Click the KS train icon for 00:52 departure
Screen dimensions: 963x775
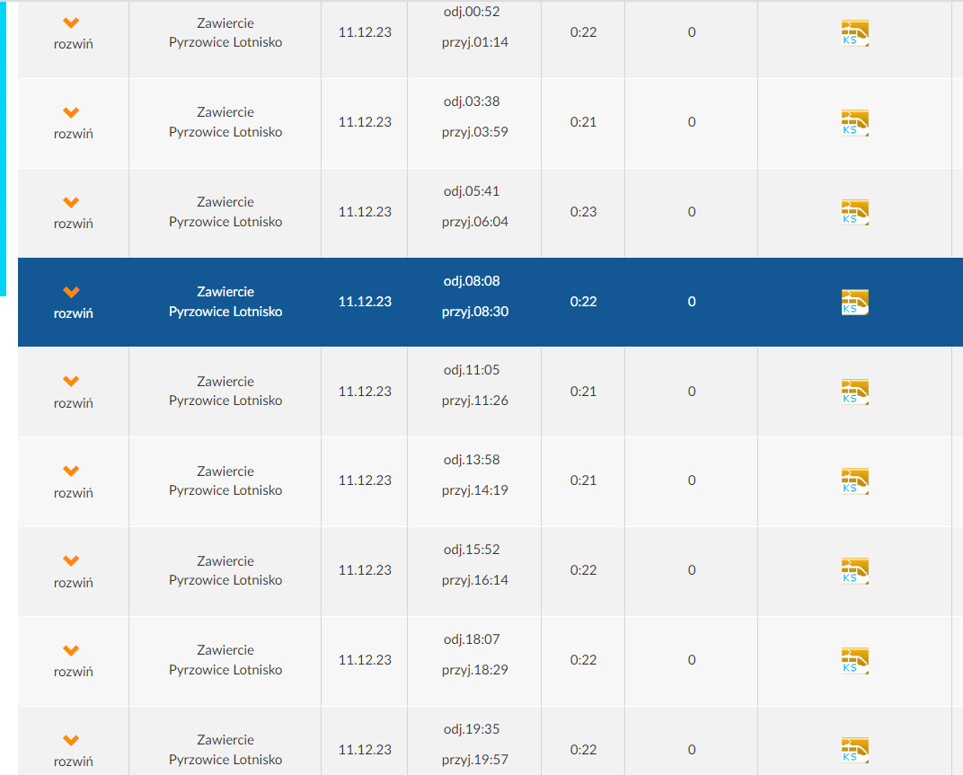854,33
